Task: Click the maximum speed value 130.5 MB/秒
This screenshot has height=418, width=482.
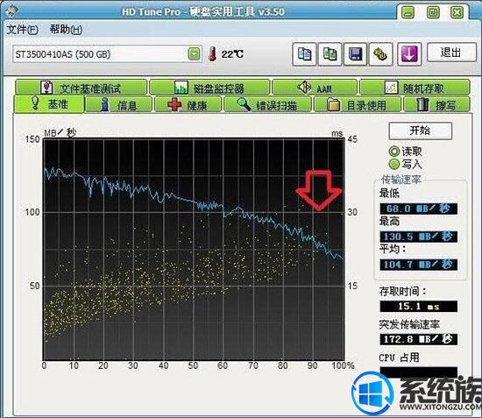Action: [418, 237]
